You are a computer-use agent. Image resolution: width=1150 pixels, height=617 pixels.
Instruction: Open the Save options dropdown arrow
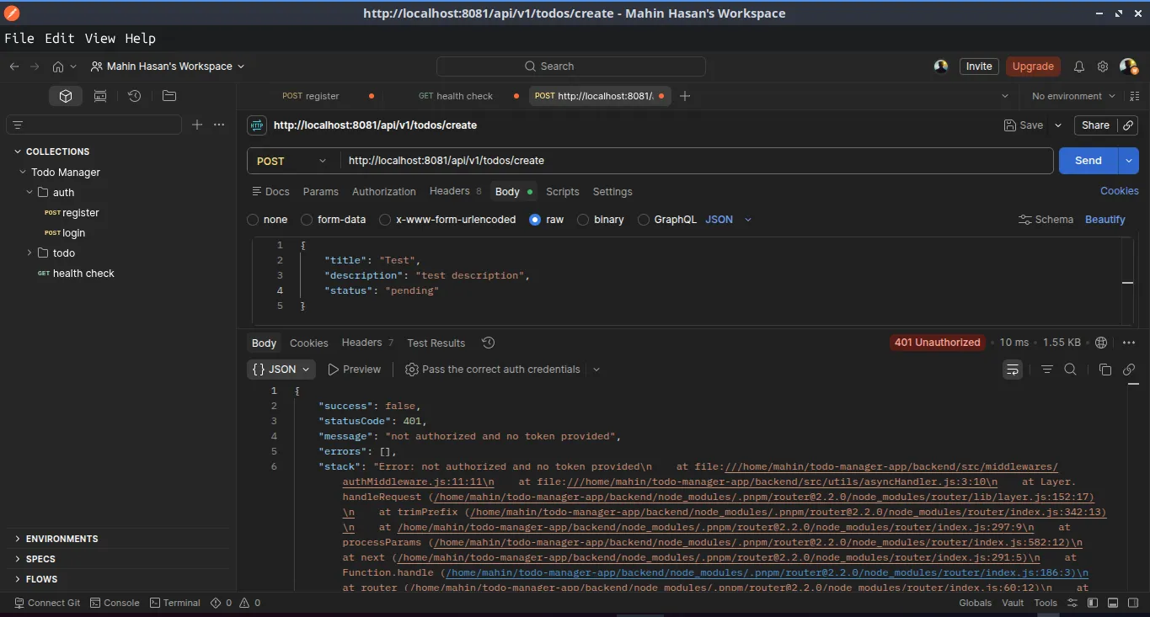pos(1059,125)
